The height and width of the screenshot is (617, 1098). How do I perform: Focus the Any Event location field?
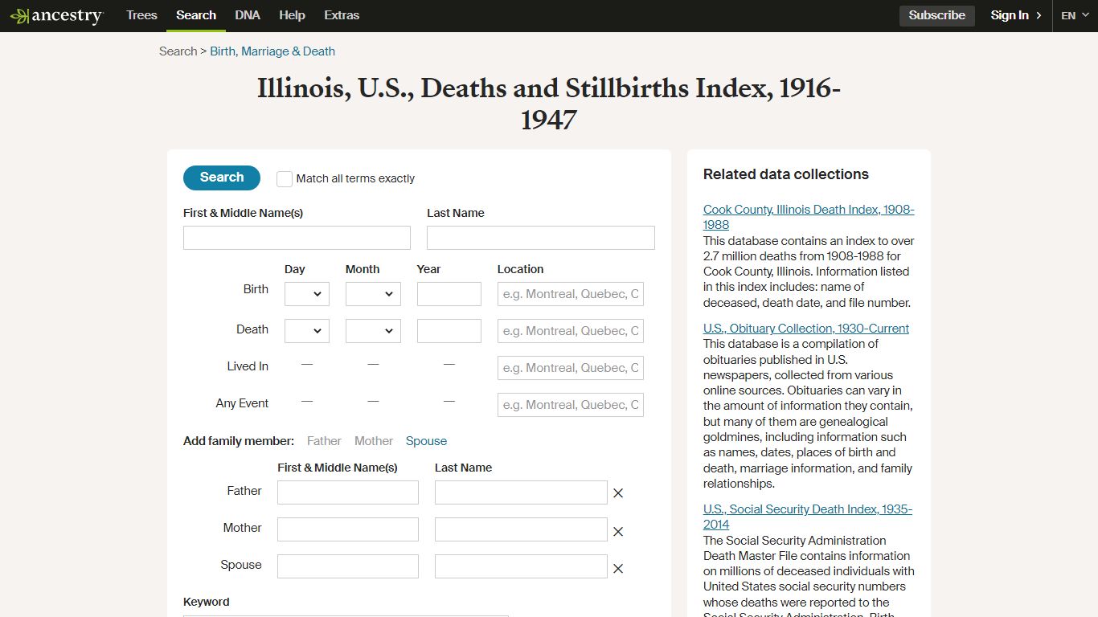[x=571, y=405]
